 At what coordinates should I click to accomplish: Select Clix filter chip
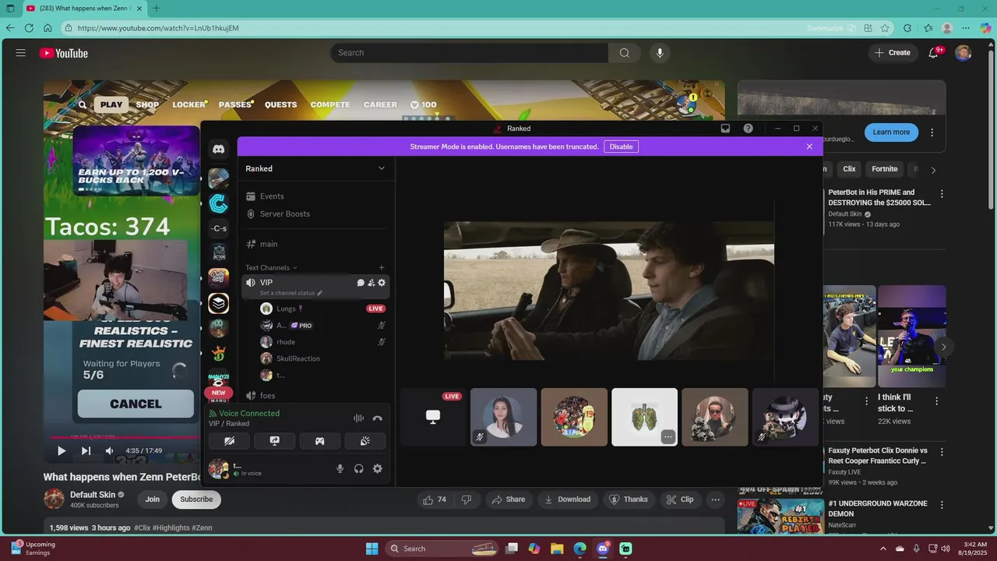[x=849, y=169]
